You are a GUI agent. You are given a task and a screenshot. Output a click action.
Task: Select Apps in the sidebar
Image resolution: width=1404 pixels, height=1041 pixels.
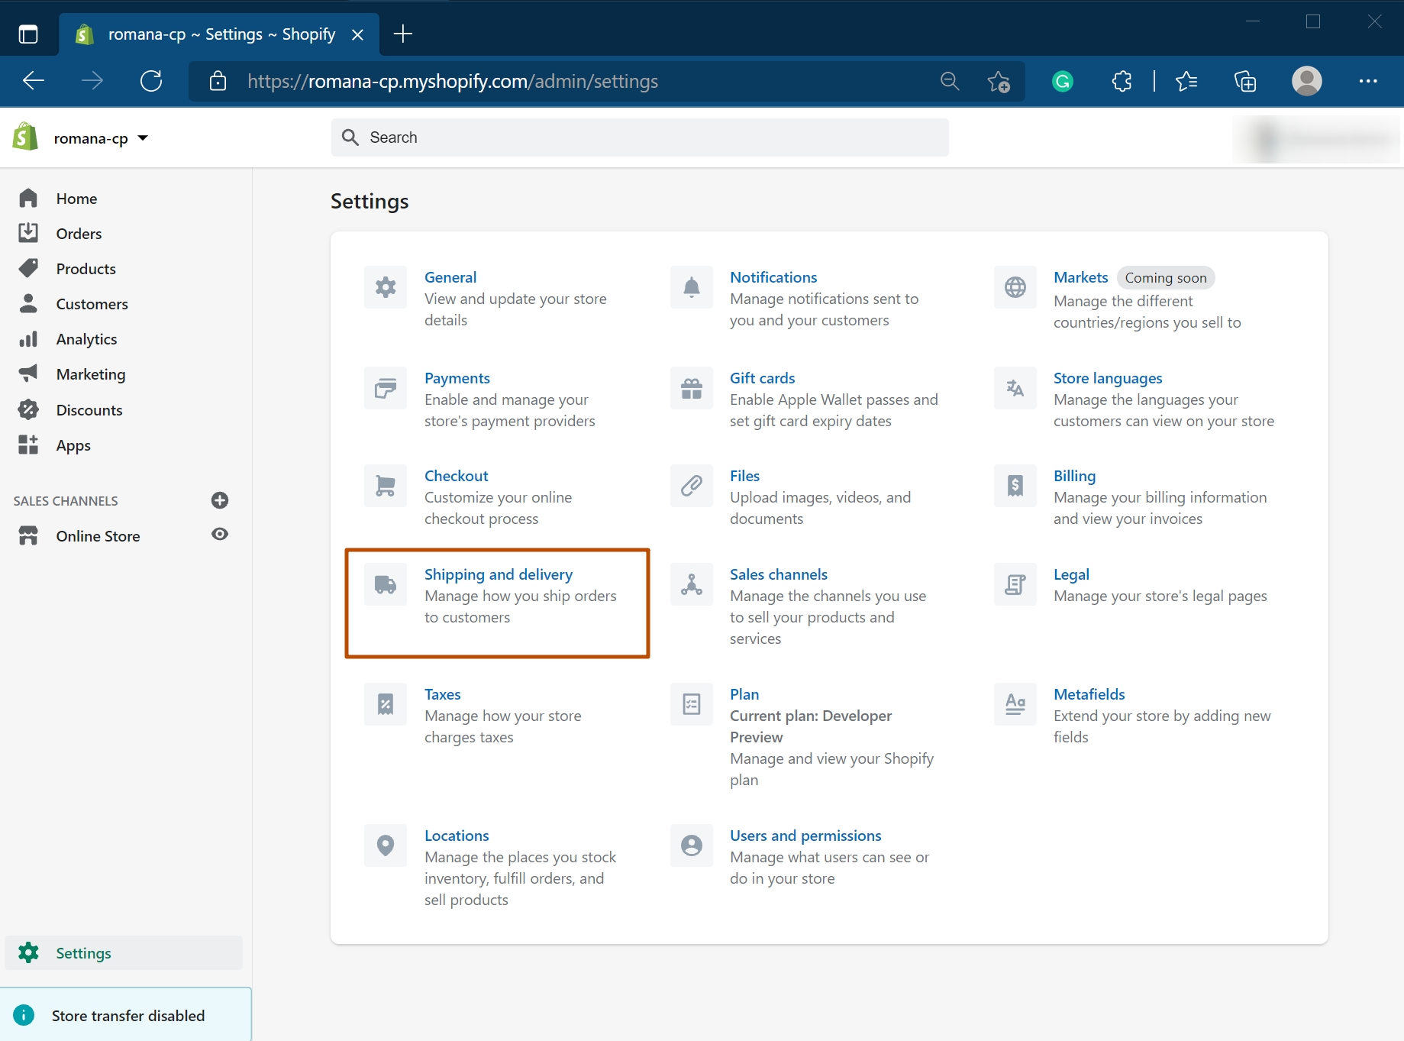coord(73,445)
